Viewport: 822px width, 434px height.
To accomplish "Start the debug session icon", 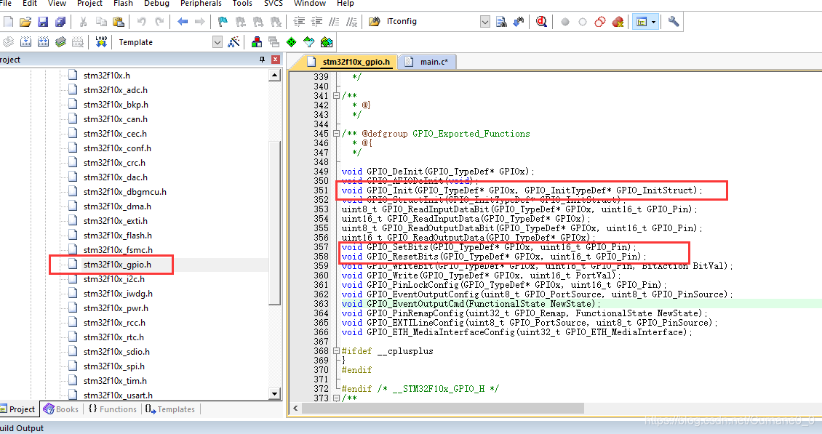I will (x=541, y=22).
